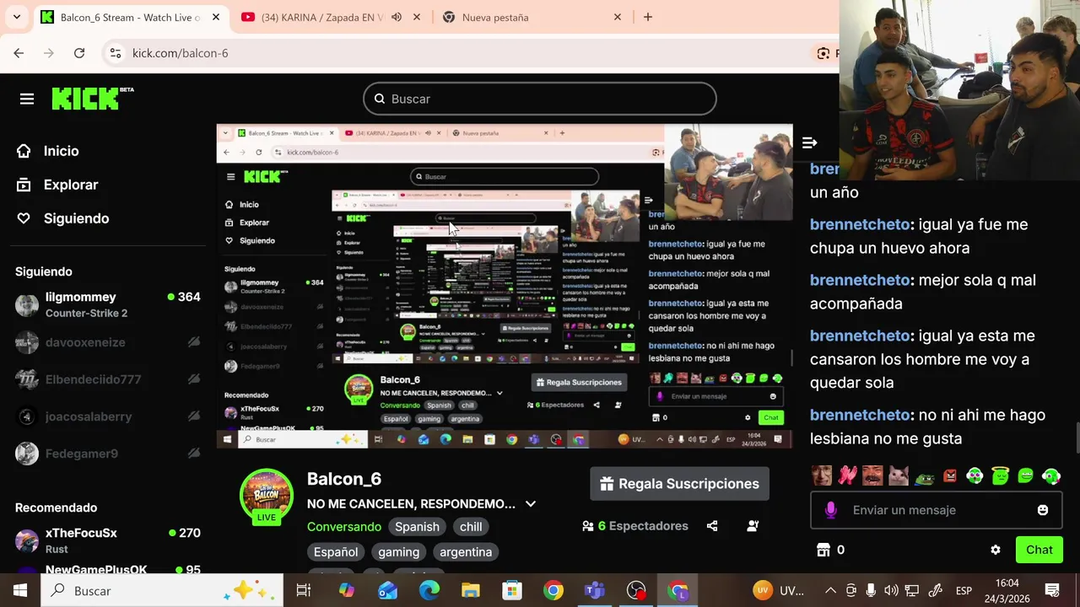Screen dimensions: 1080x607
Task: Open offline channel Elbendeciido777
Action: pyautogui.click(x=108, y=379)
